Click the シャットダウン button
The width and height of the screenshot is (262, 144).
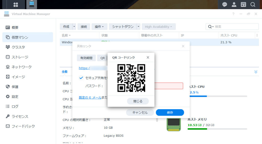coord(123,27)
